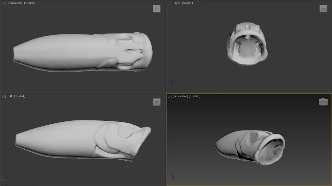
Task: Open the [Perspective] point-of-view label menu
Action: (180, 96)
